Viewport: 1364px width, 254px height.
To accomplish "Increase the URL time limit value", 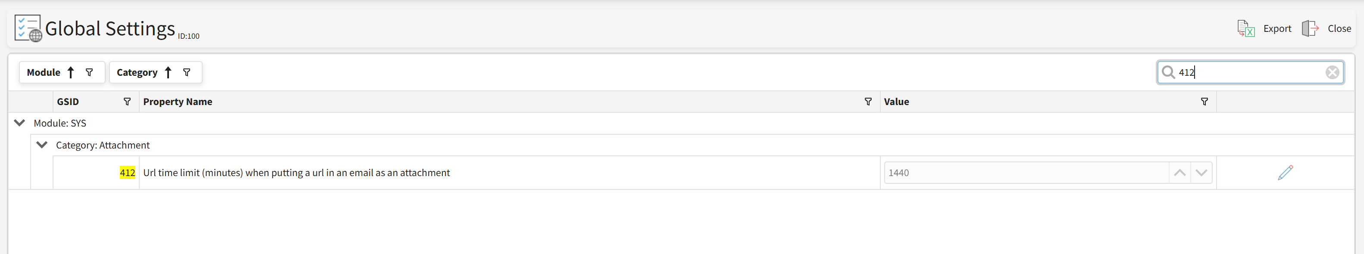I will (1180, 173).
